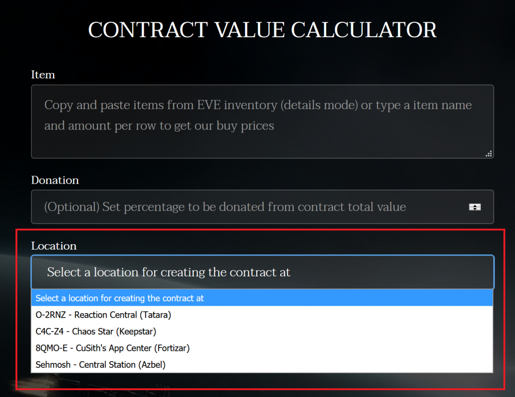Choose the highlighted blue placeholder location option
The width and height of the screenshot is (515, 397).
pyautogui.click(x=119, y=298)
